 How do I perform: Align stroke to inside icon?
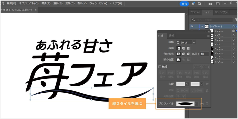click(x=183, y=60)
